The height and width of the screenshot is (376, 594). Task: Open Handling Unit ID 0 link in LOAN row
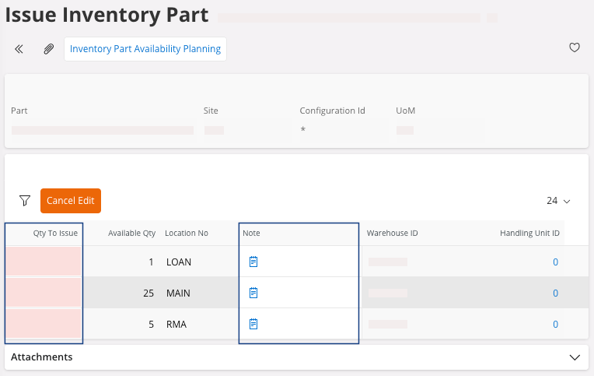coord(555,262)
